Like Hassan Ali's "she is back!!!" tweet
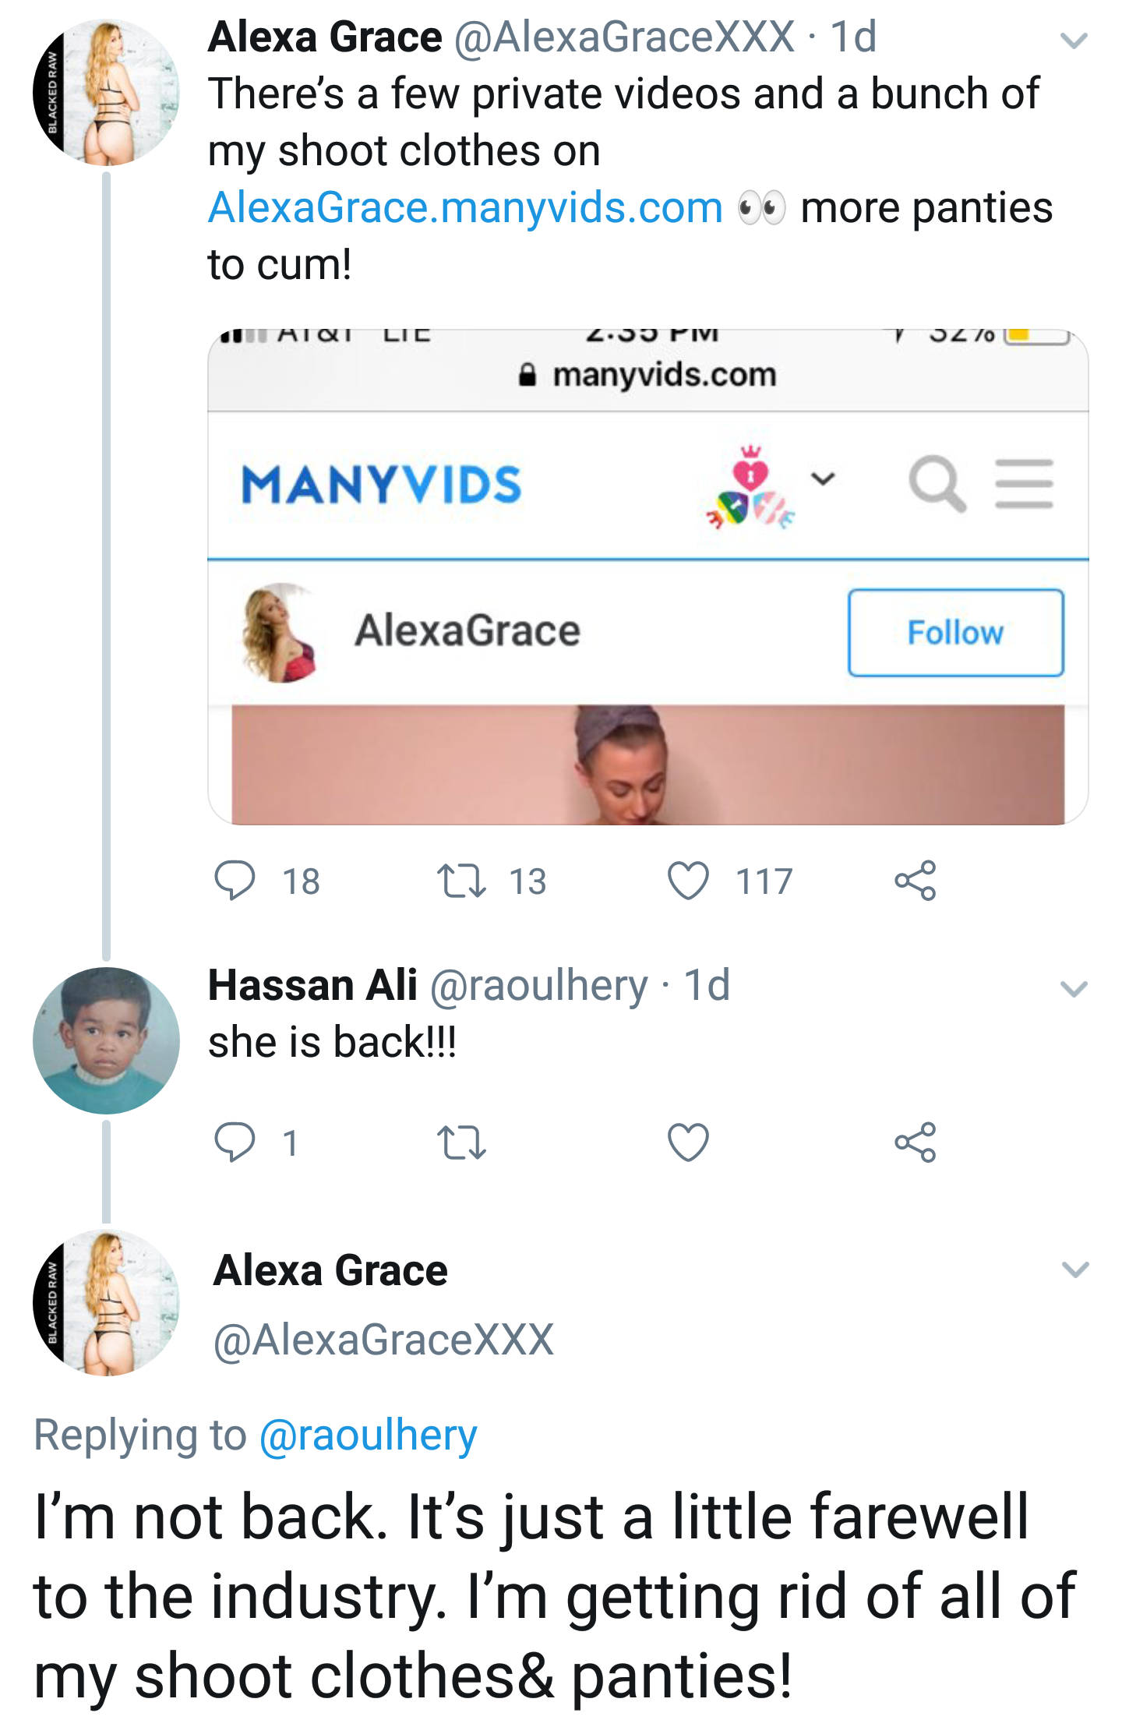1122x1727 pixels. coord(689,1143)
